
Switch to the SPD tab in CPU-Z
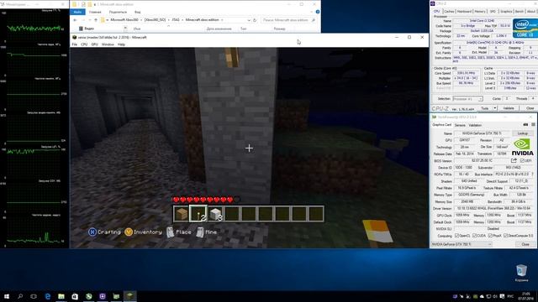(x=493, y=11)
